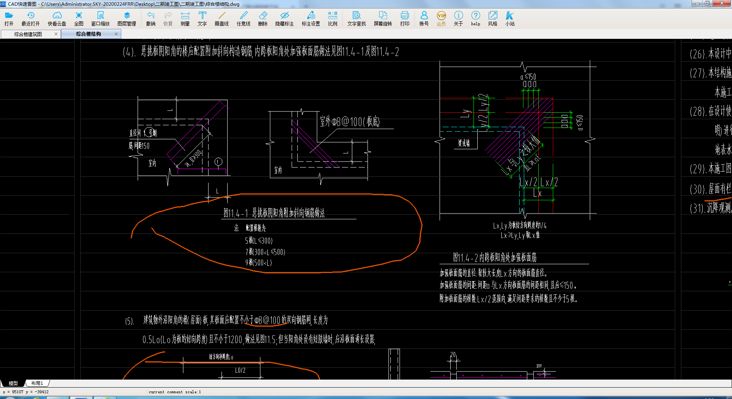Image resolution: width=732 pixels, height=399 pixels.
Task: Click the caption 图11.4-1 悬挑板阴阳角附加斜向钢筋做法
Action: [274, 213]
